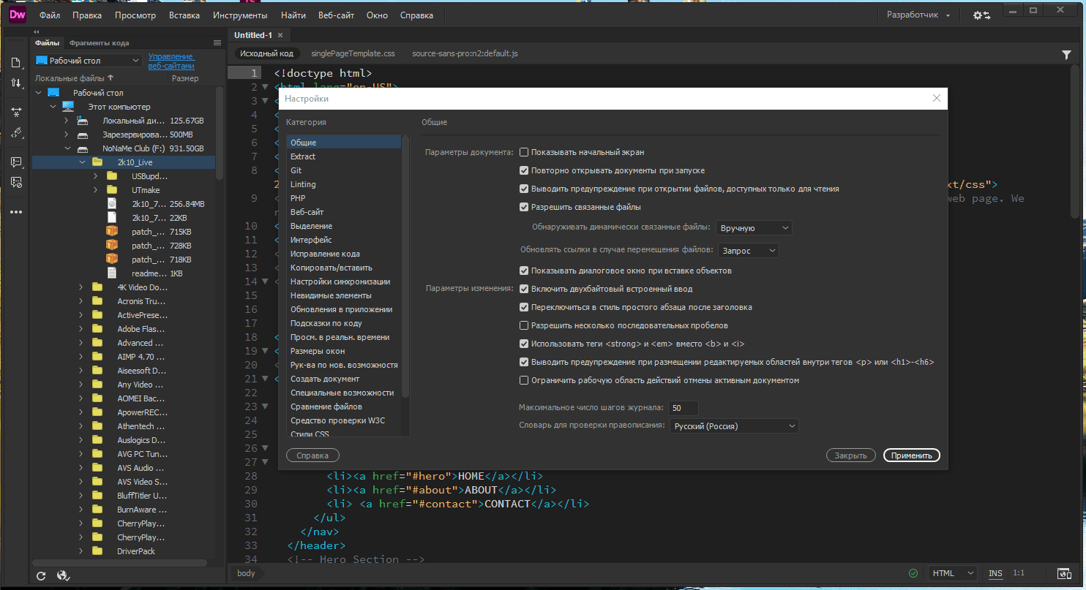The width and height of the screenshot is (1086, 590).
Task: Click the Локальный диск drive icon
Action: tap(83, 121)
